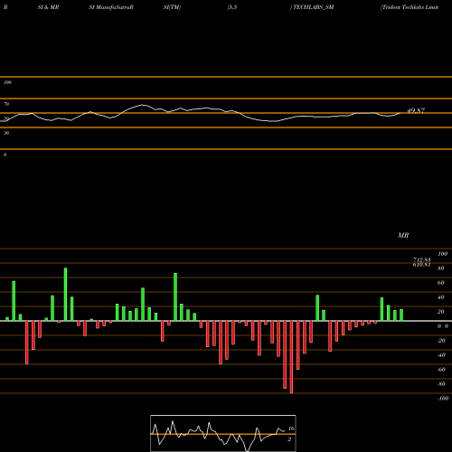Click the longest red MR histogram bar
This screenshot has height=452, width=452.
pos(291,357)
